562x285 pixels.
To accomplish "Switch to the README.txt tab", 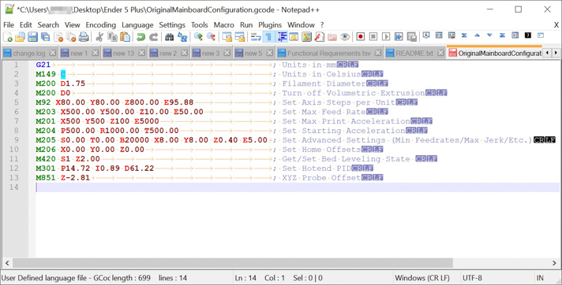I will (x=414, y=53).
